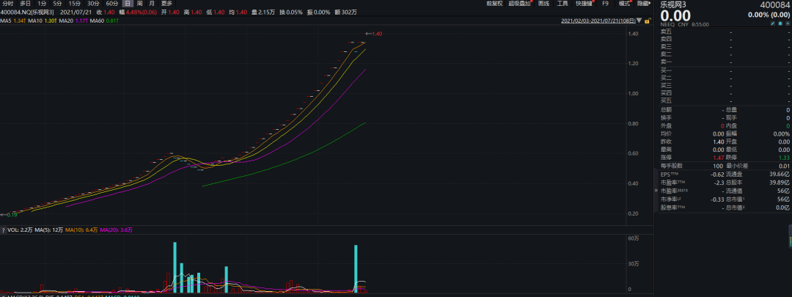Image resolution: width=792 pixels, height=297 pixels.
Task: Open the 快捷键 shortcuts menu
Action: click(584, 4)
